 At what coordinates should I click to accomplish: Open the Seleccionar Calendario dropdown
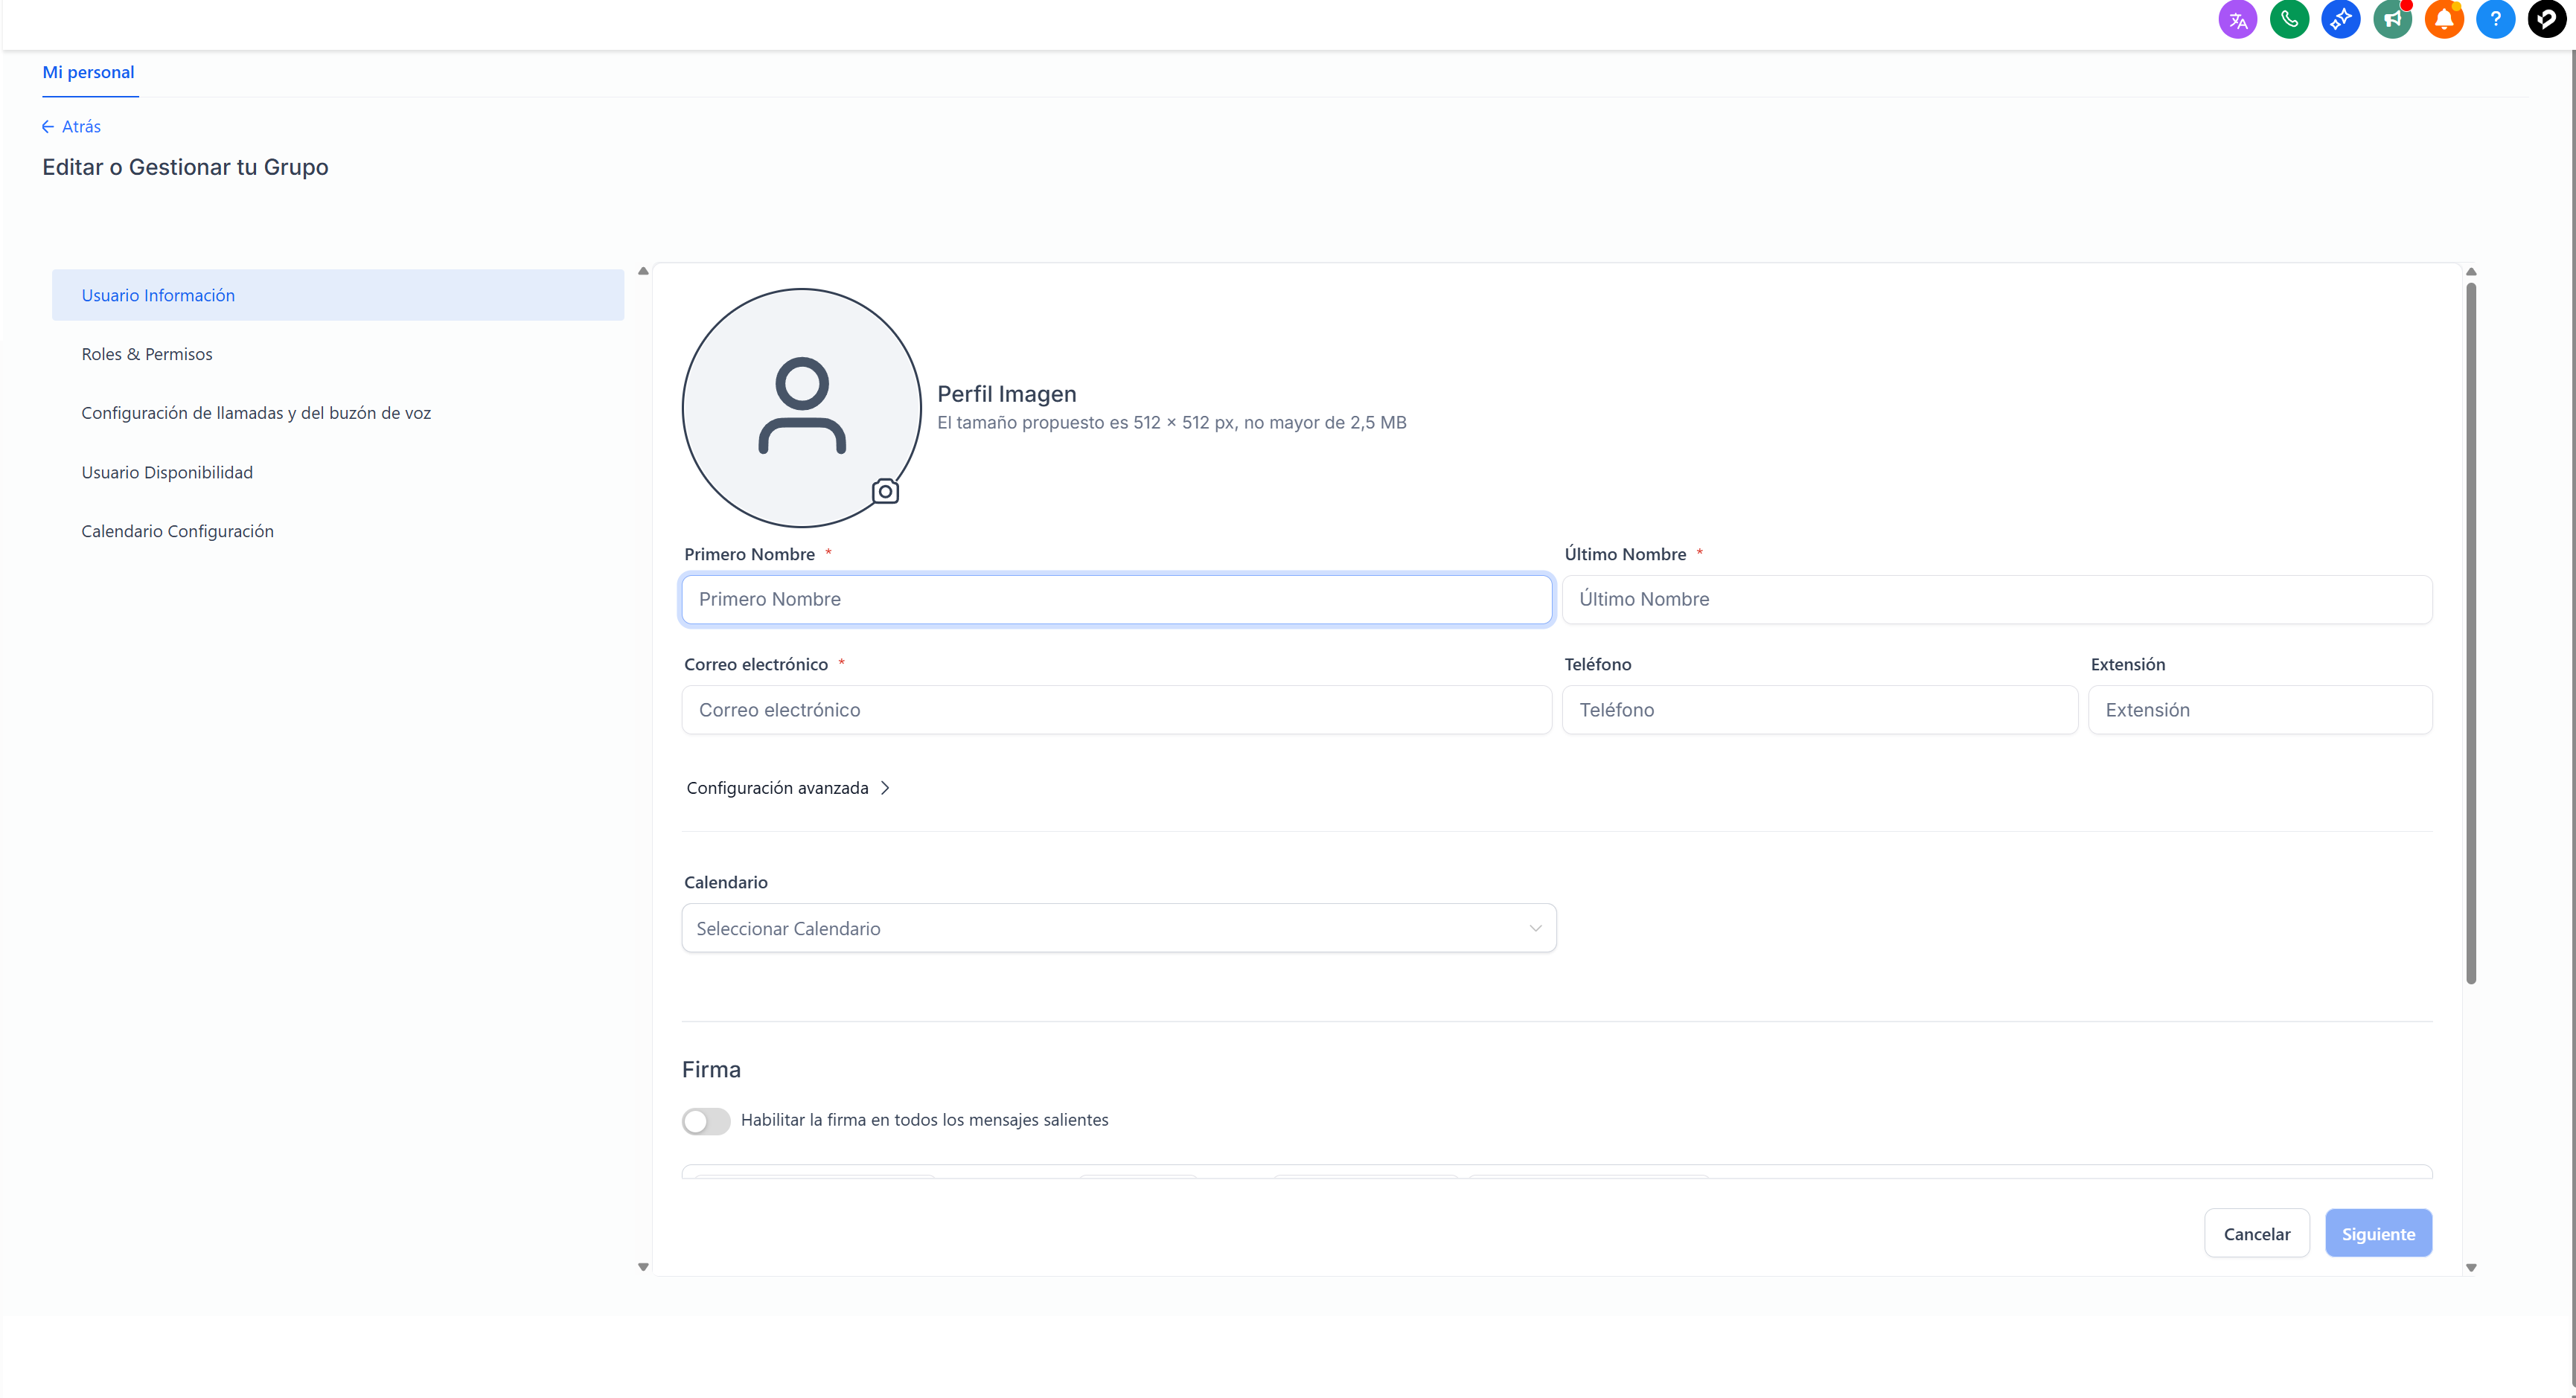coord(1118,929)
